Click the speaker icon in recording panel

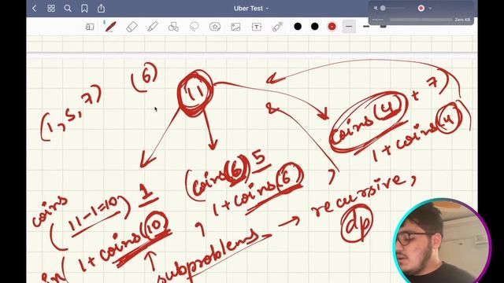376,8
